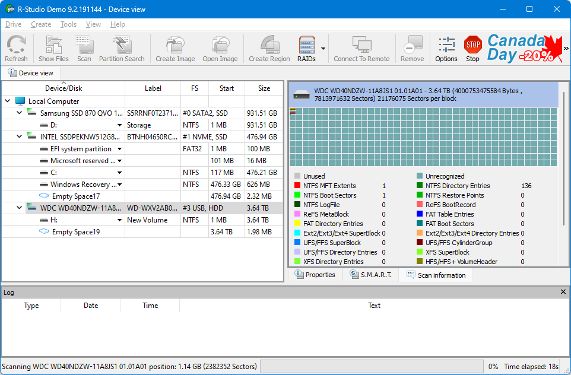This screenshot has width=571, height=375.
Task: Open the dropdown arrow beside H:
Action: click(119, 220)
